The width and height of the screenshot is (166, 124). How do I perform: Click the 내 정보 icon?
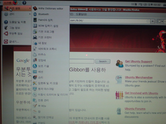(35, 43)
